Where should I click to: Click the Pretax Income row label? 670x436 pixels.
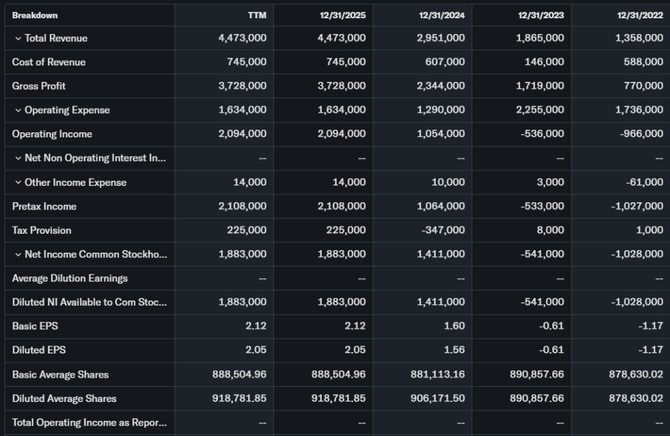[44, 207]
